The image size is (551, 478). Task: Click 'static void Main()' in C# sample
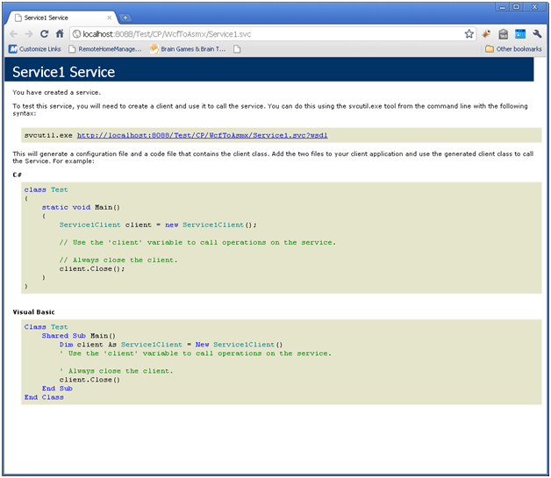tap(82, 207)
